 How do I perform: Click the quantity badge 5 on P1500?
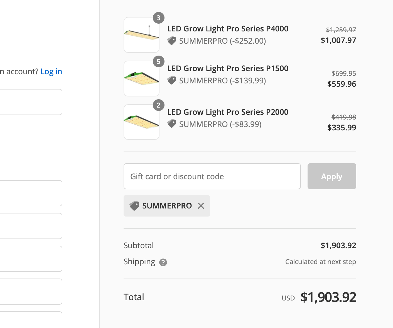(159, 61)
